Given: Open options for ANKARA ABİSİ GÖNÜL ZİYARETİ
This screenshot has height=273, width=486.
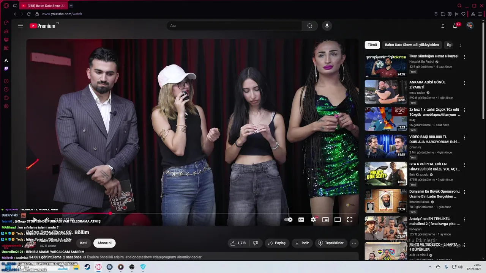Looking at the screenshot, I should [464, 83].
